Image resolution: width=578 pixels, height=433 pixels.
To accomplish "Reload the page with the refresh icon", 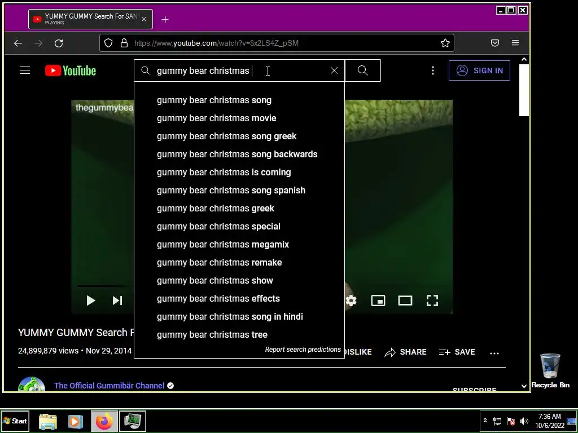I will point(59,43).
